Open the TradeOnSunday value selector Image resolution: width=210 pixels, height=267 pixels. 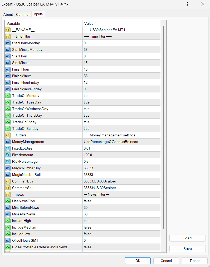pos(121,128)
